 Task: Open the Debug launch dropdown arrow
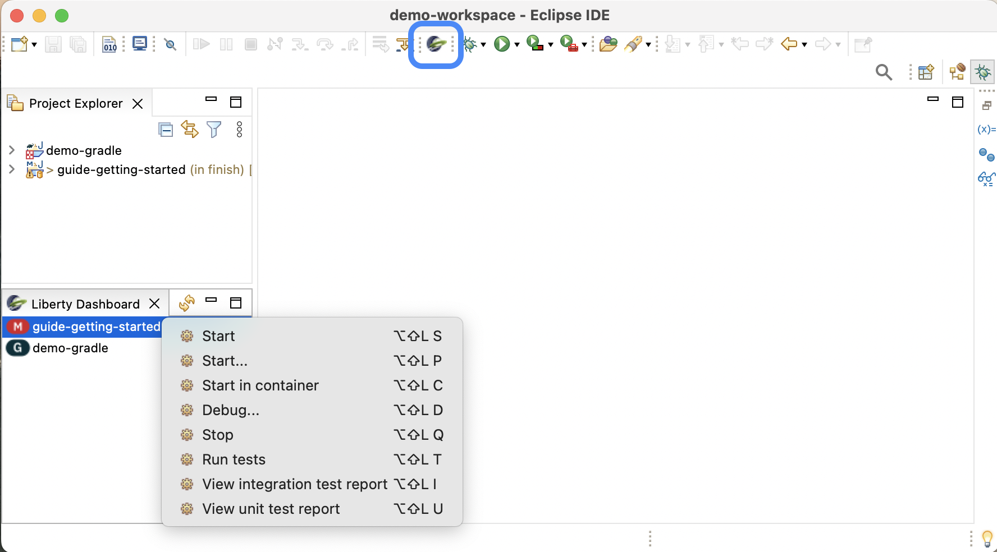point(483,44)
